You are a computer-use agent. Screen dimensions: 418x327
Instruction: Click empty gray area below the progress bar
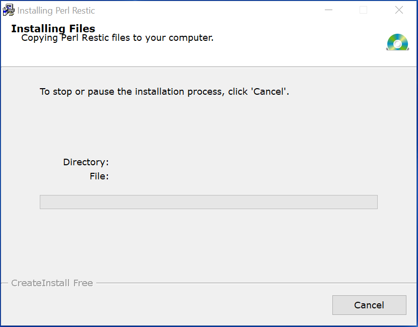[208, 243]
